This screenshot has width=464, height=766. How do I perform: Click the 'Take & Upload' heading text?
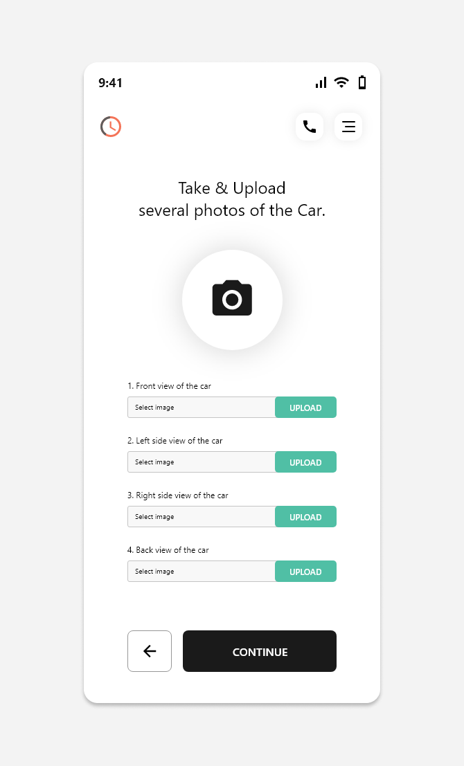point(232,188)
